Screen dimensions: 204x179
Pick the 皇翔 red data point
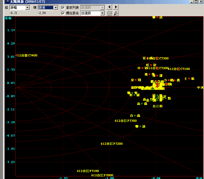[x=136, y=80]
